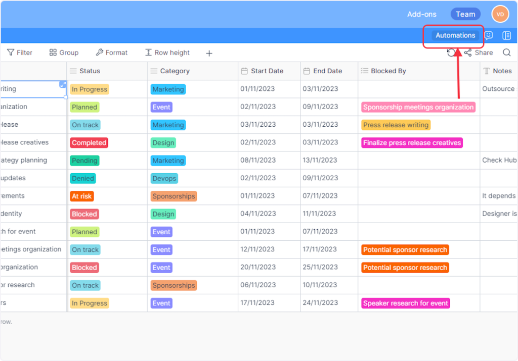Click the undo history icon
The height and width of the screenshot is (361, 518).
451,53
